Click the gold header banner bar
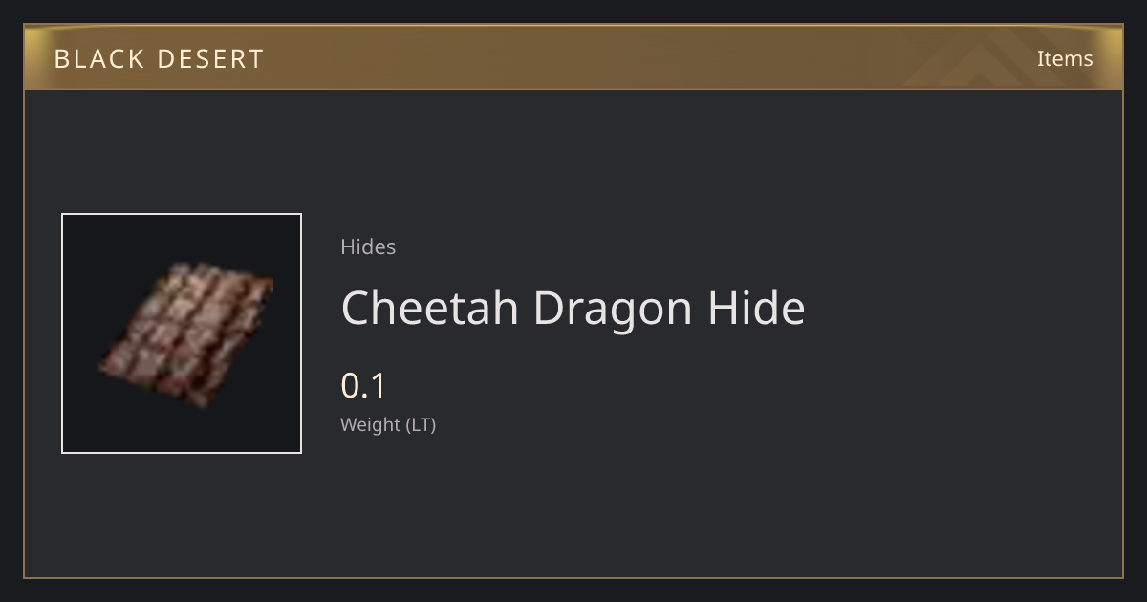The image size is (1147, 602). [573, 57]
